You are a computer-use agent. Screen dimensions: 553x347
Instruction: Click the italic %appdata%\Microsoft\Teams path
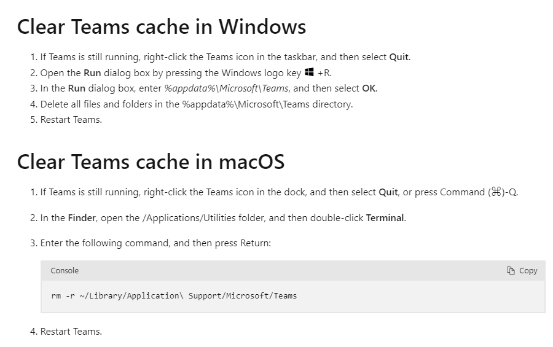[x=226, y=88]
